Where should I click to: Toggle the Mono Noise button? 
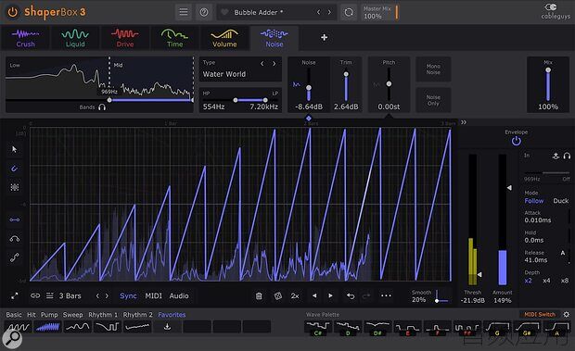[433, 69]
